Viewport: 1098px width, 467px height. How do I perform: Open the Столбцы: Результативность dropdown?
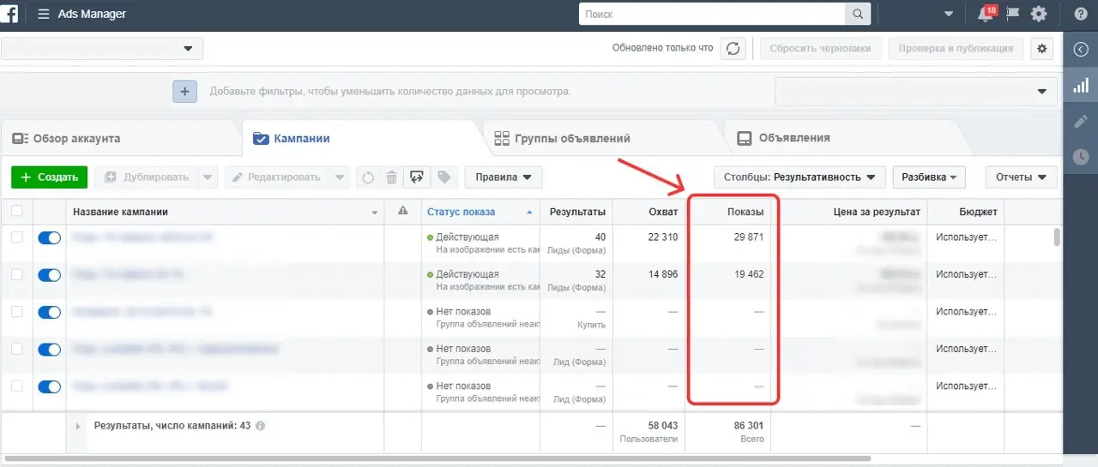(x=799, y=177)
